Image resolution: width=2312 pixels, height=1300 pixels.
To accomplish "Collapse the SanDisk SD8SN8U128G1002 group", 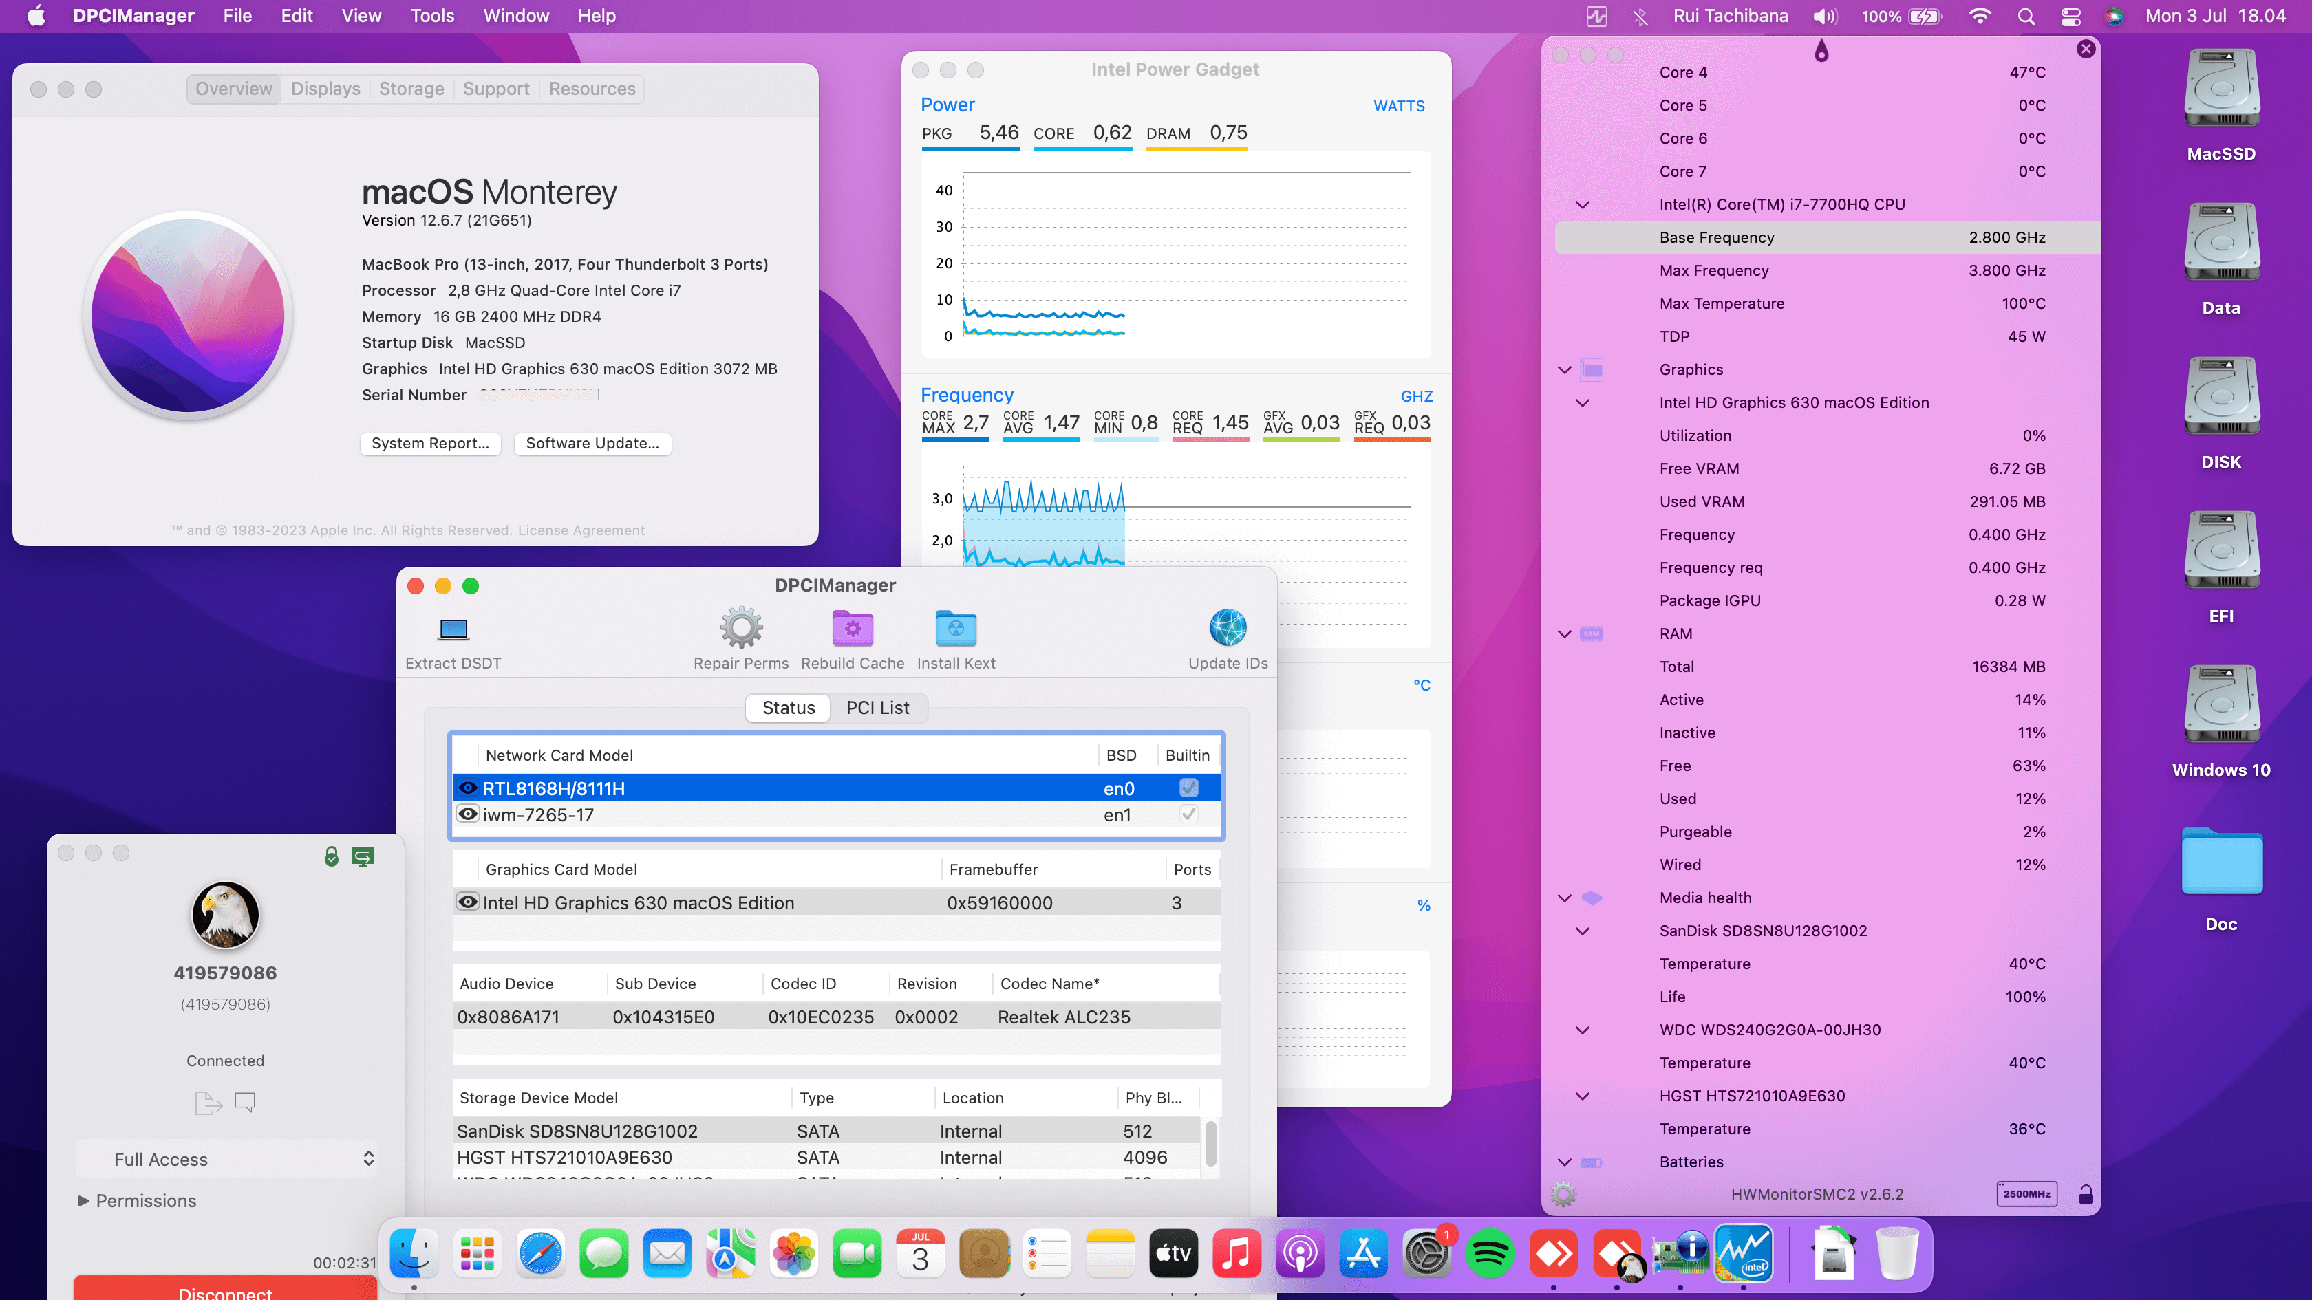I will 1583,931.
